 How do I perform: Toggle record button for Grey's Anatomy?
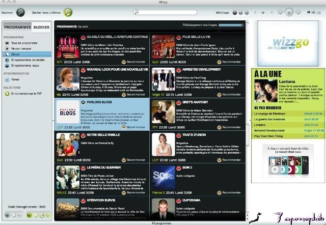coord(179,103)
